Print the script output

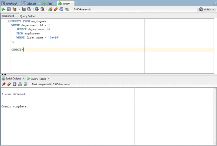coord(20,84)
